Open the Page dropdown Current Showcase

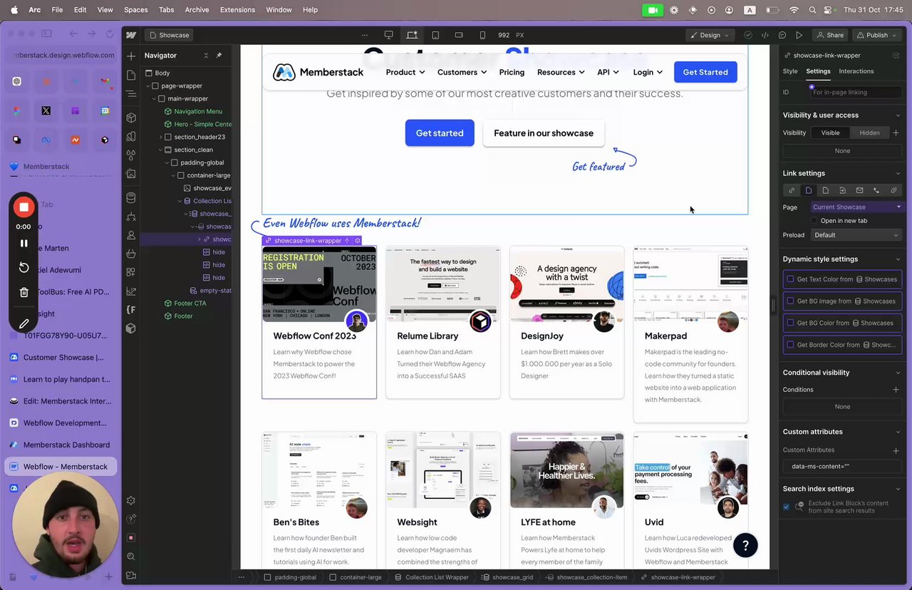tap(856, 207)
